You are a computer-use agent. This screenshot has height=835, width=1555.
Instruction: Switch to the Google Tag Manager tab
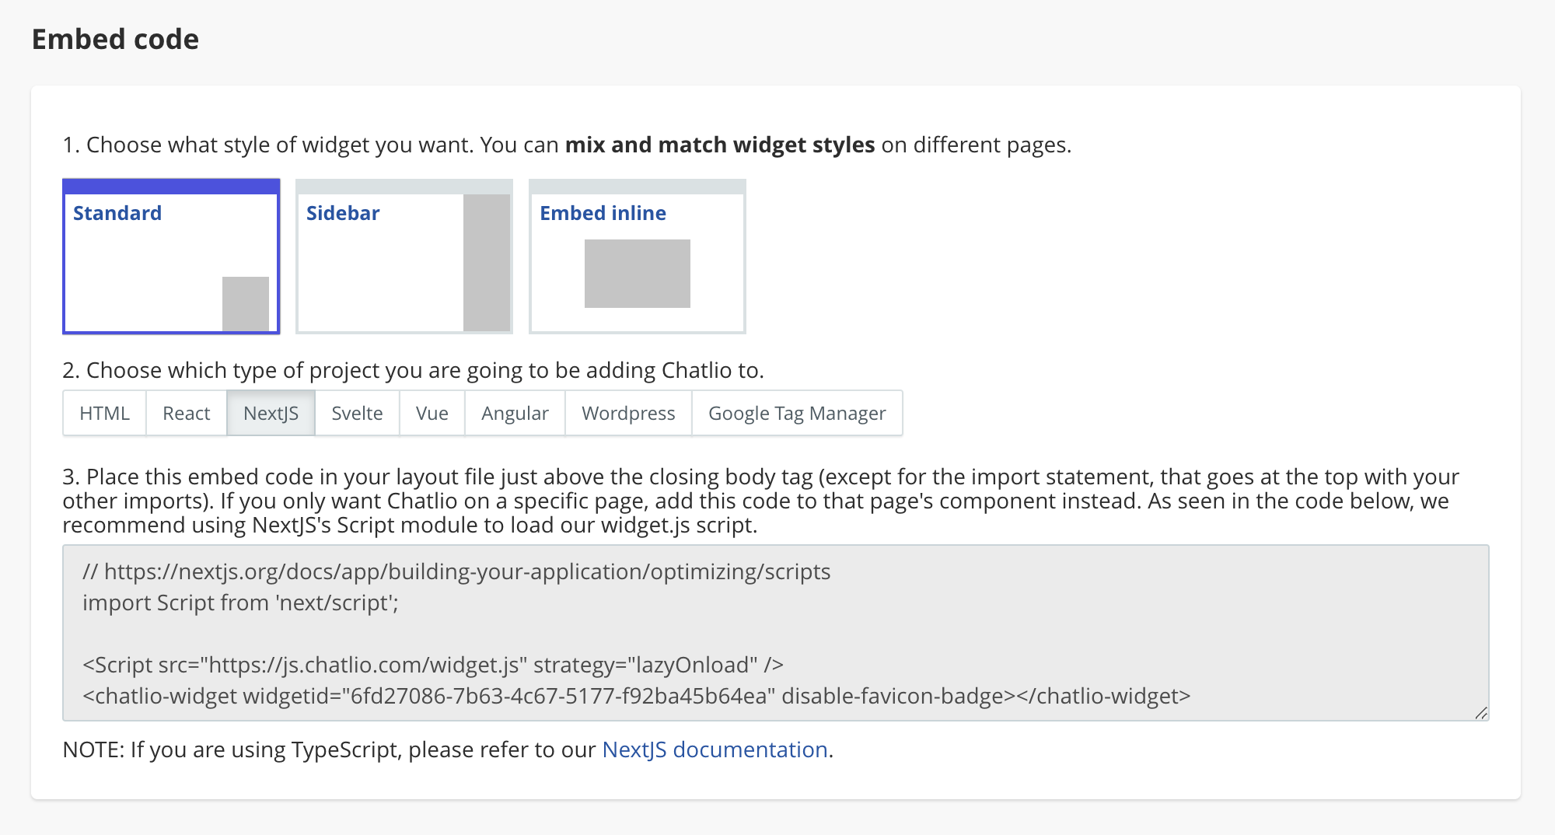[x=797, y=413]
